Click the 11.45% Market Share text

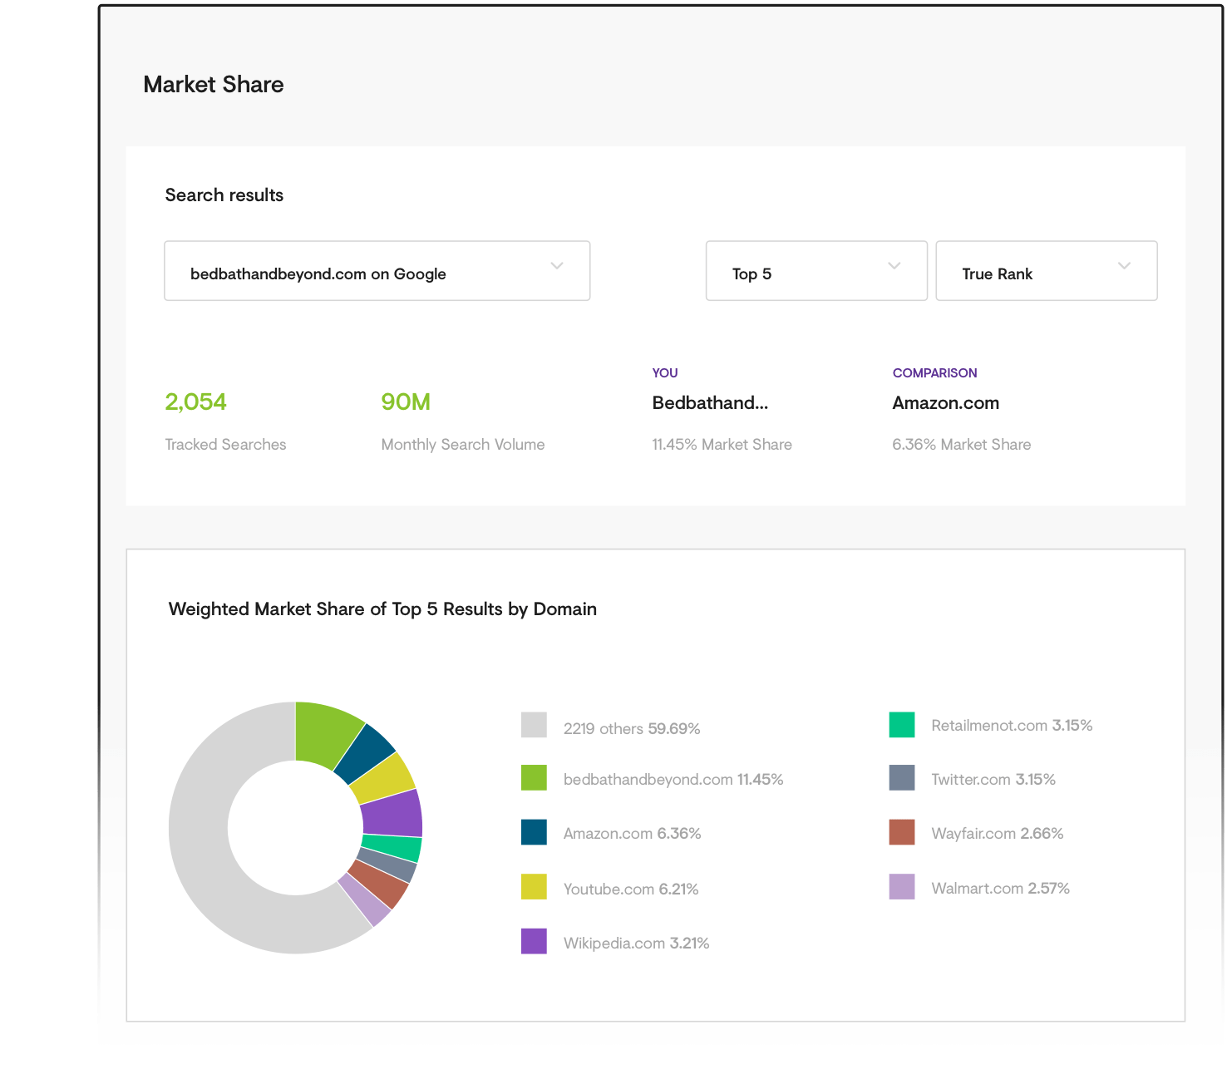(722, 445)
